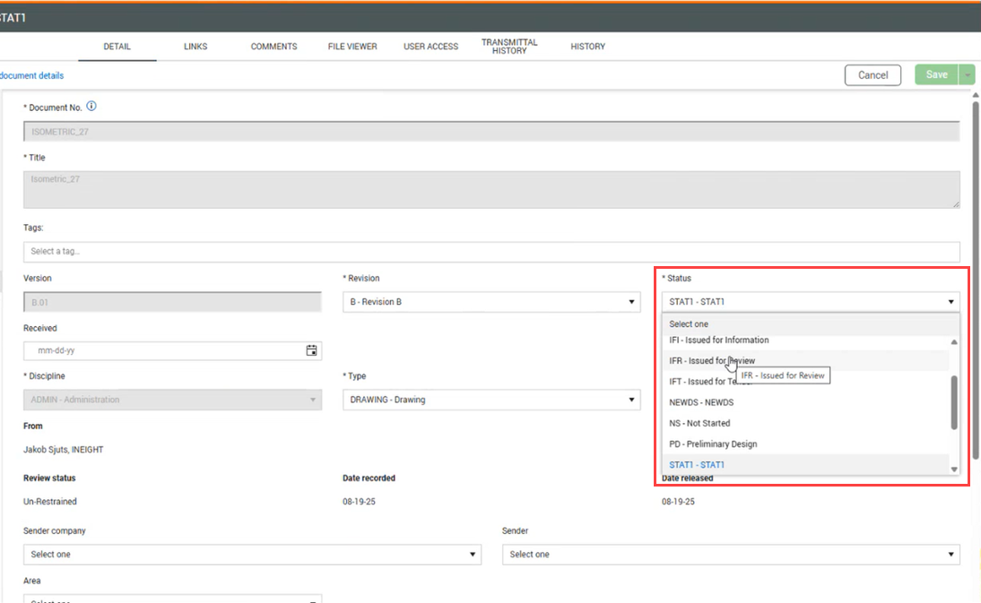981x603 pixels.
Task: Click the Document No. info icon
Action: pyautogui.click(x=91, y=107)
